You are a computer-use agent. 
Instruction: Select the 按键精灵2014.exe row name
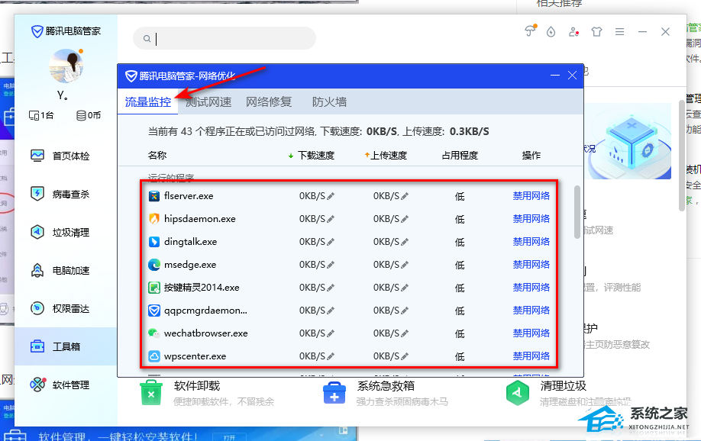click(x=202, y=288)
